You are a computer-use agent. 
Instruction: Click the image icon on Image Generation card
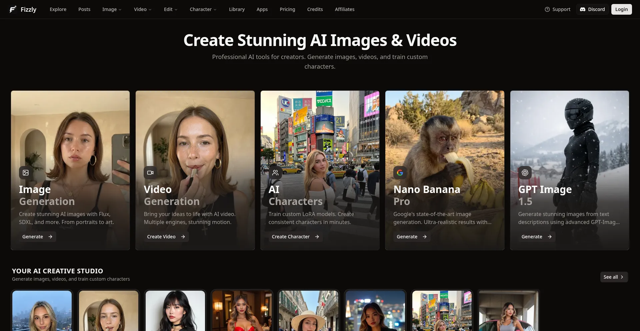tap(26, 173)
